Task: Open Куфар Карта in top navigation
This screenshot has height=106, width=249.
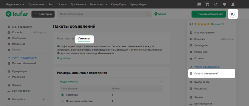Action: coord(119,4)
